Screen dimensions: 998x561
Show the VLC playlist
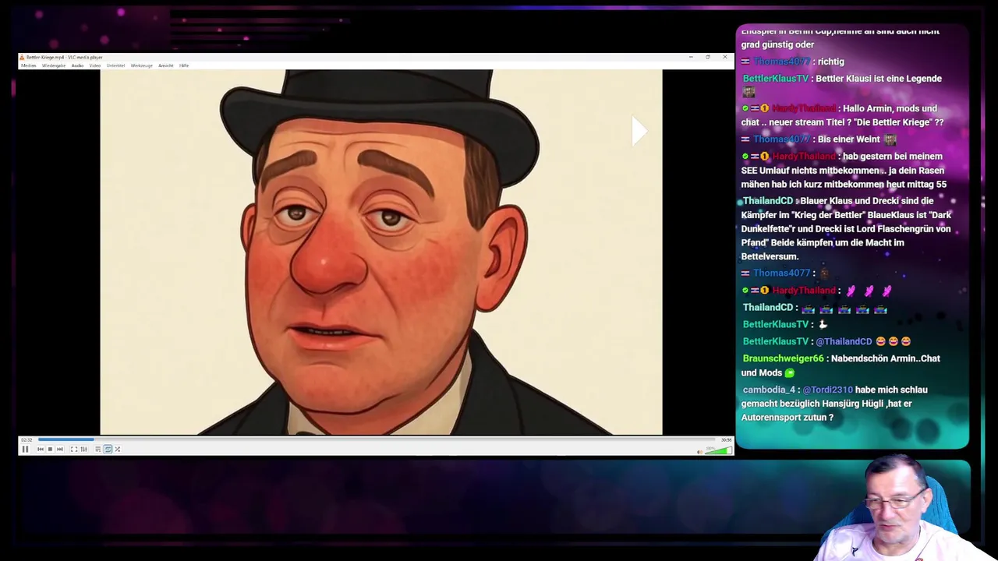pyautogui.click(x=97, y=449)
